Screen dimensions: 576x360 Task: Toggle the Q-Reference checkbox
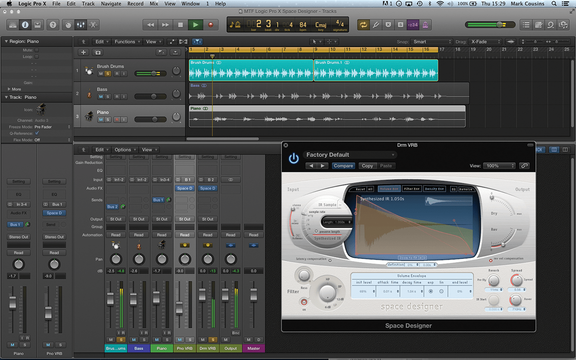click(36, 133)
